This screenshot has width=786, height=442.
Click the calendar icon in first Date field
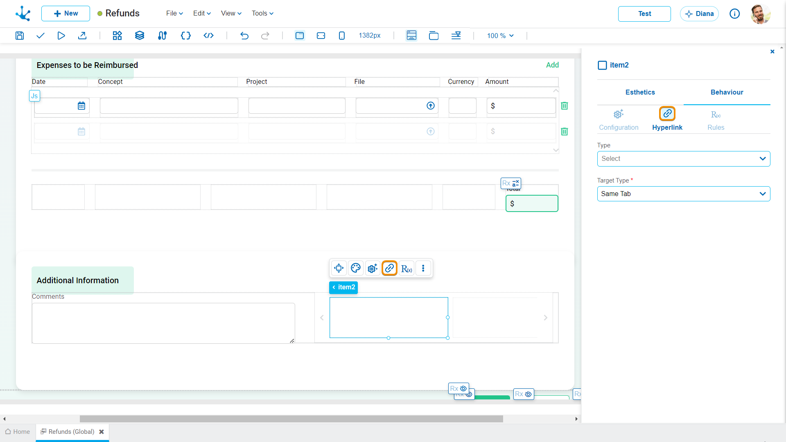pyautogui.click(x=81, y=106)
